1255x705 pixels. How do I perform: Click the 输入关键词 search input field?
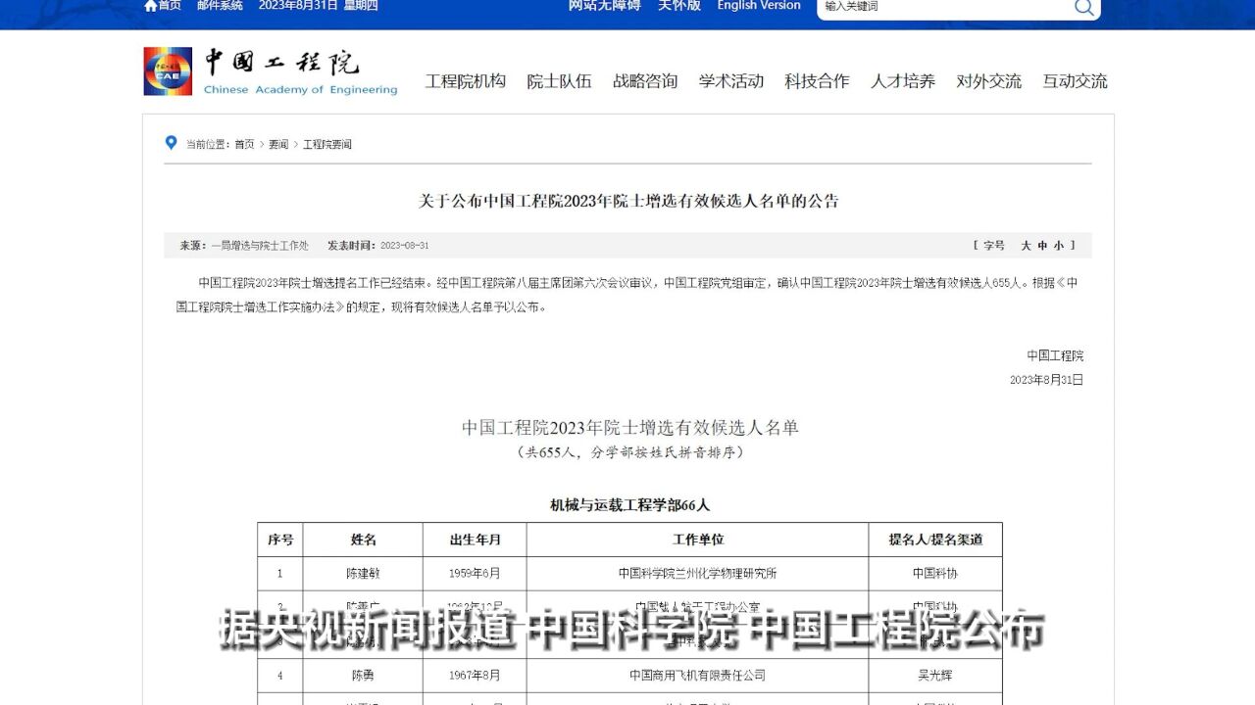point(943,6)
